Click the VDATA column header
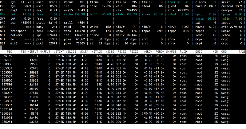This screenshot has width=246, height=129. [x=84, y=51]
